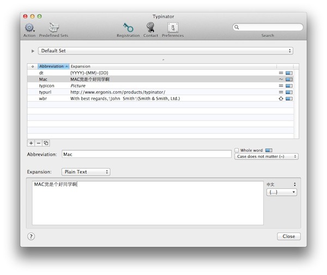Viewport: 327px width, 275px height.
Task: Click inside the expansion text area
Action: pyautogui.click(x=148, y=203)
